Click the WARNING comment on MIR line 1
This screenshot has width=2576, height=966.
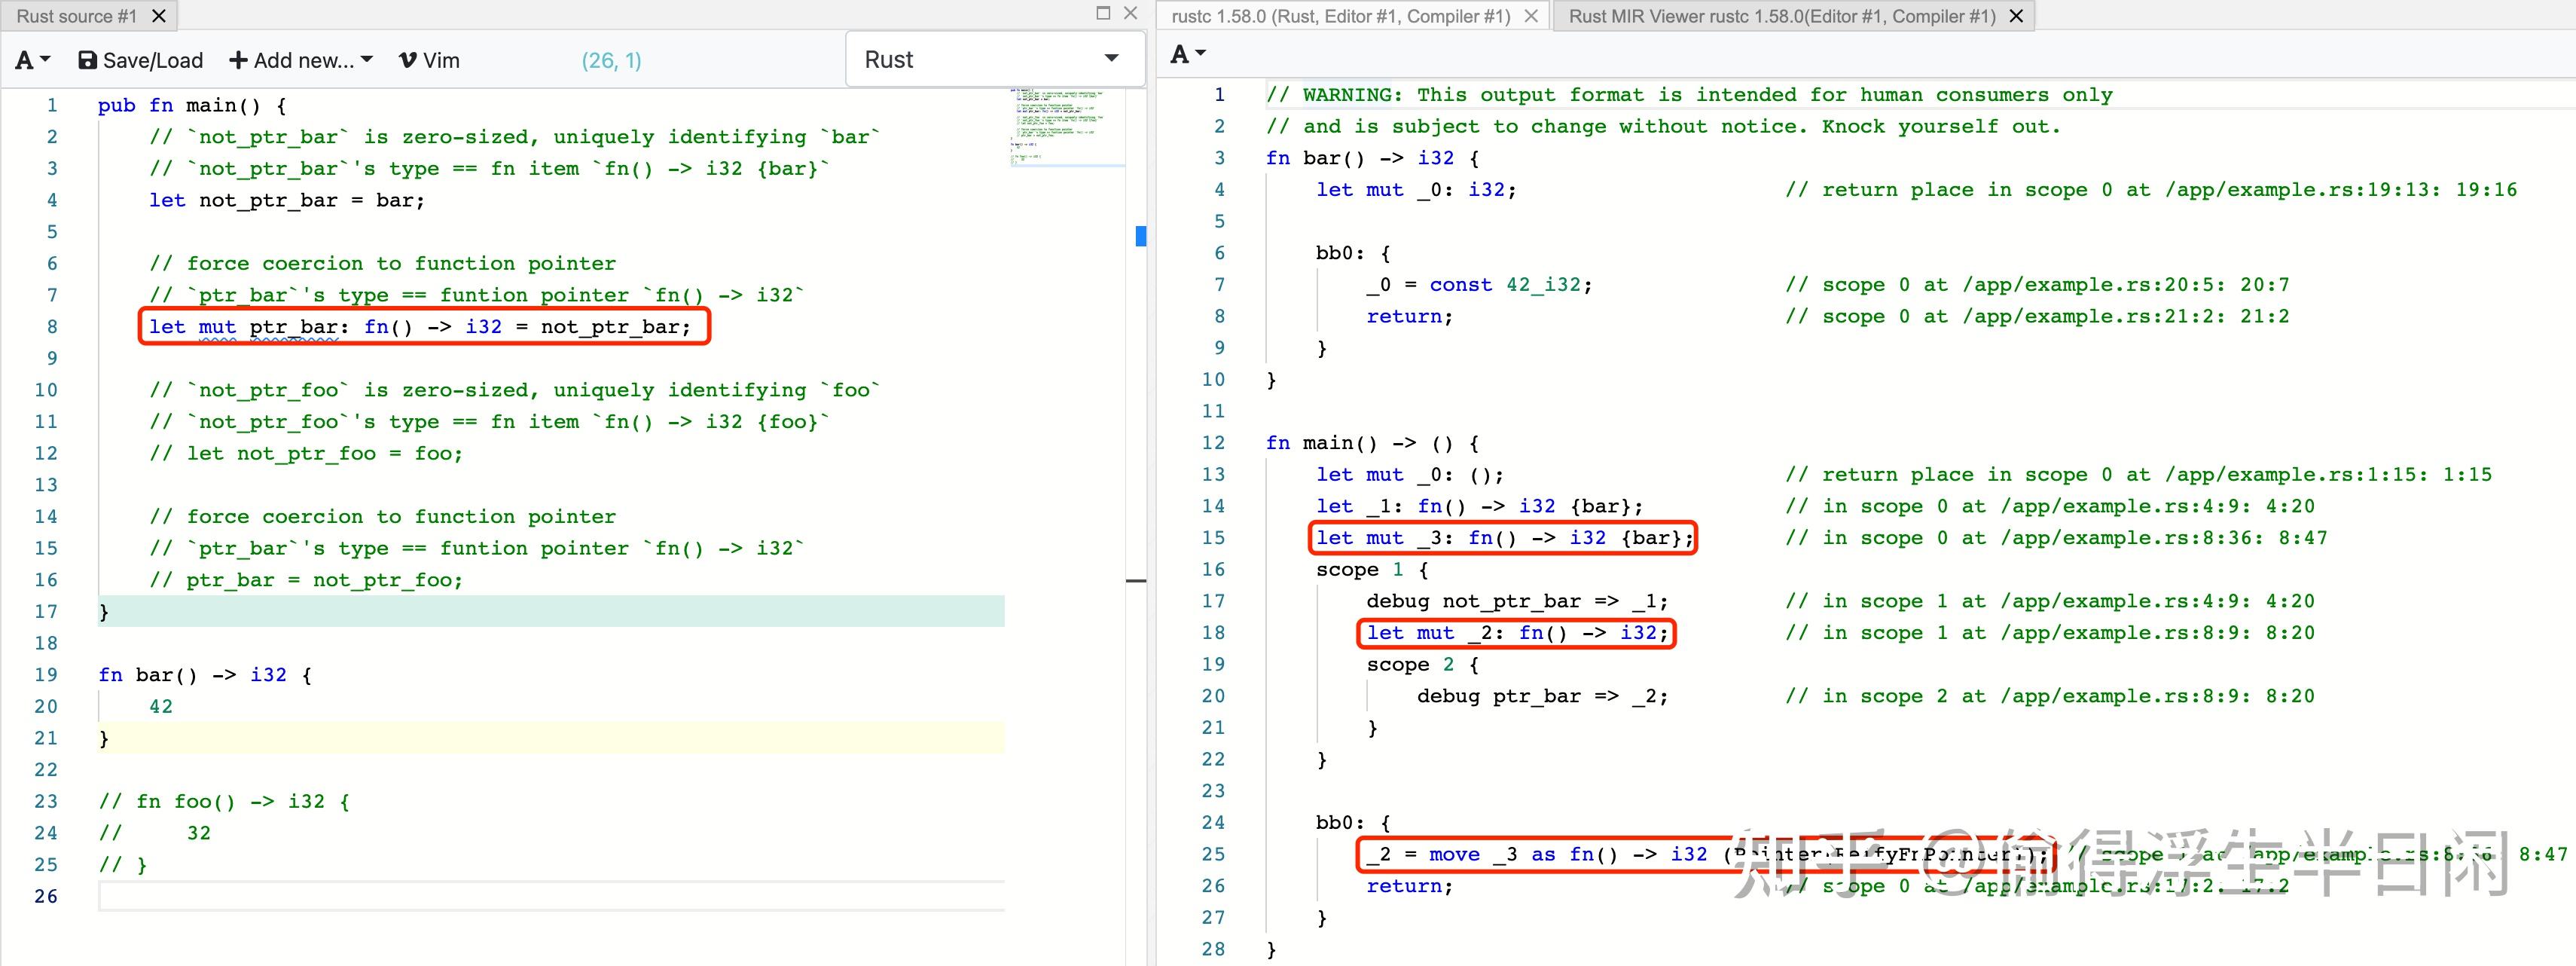click(1689, 95)
